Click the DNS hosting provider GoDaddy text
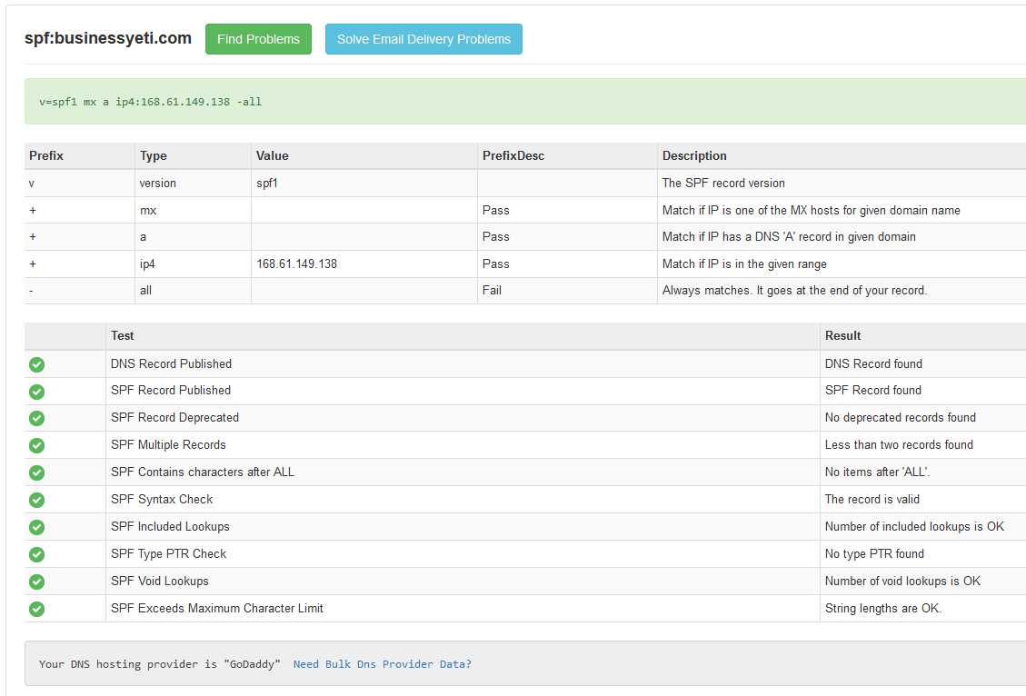This screenshot has width=1026, height=696. [160, 664]
